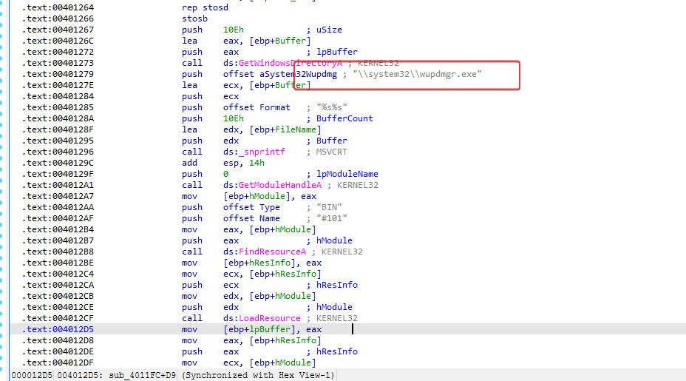Click address .text:00401296
This screenshot has height=381, width=686.
[x=58, y=152]
